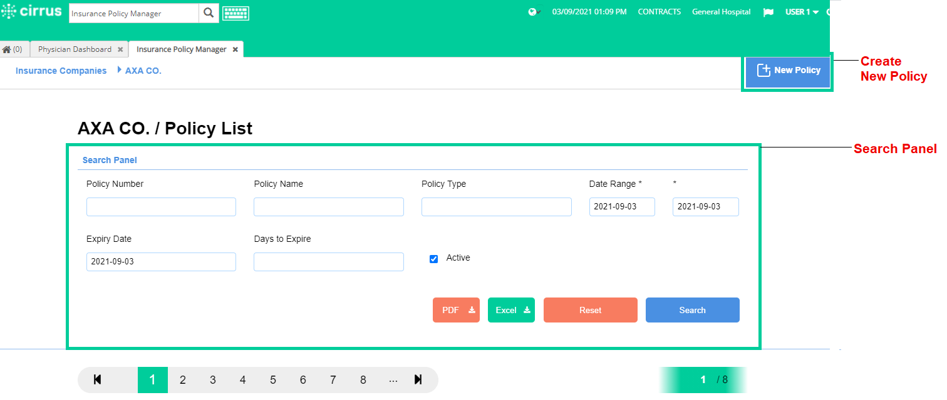Click the flag icon in header

[768, 12]
